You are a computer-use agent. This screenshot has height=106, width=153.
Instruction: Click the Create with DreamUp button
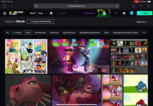click(x=40, y=21)
